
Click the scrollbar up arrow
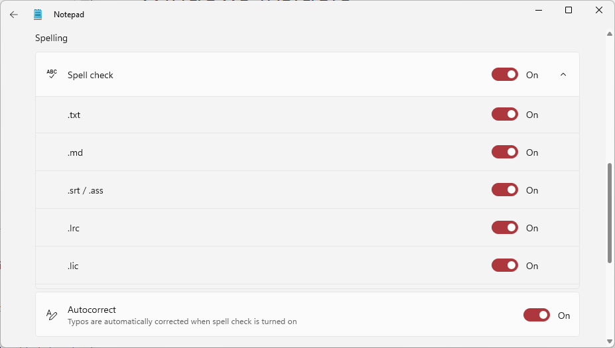click(x=610, y=33)
